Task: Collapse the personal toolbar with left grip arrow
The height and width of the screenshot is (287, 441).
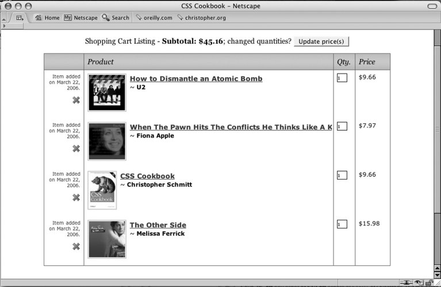Action: pos(3,19)
